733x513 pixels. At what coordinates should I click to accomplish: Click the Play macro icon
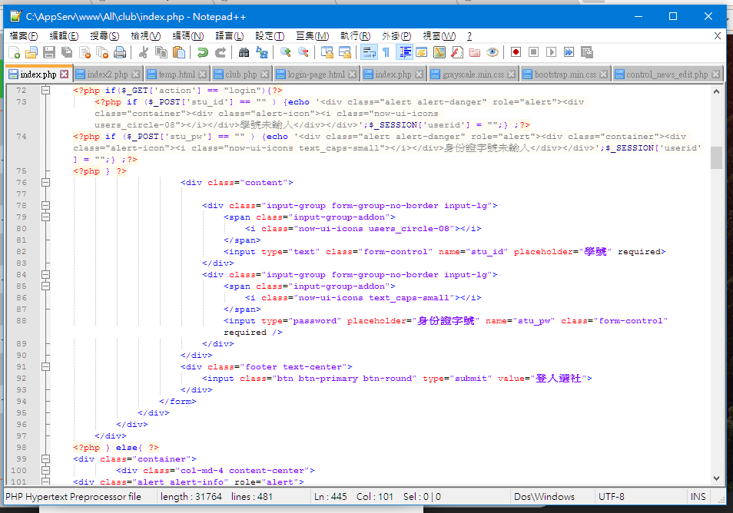[551, 52]
